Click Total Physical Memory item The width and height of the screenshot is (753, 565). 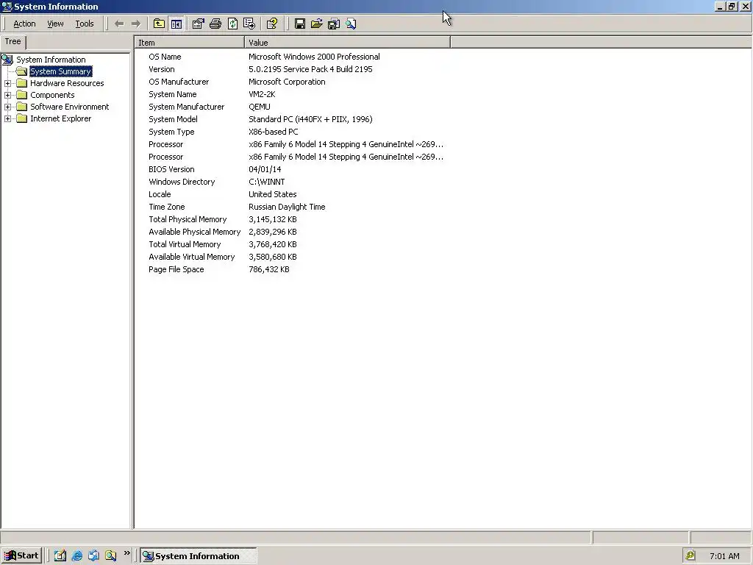188,219
